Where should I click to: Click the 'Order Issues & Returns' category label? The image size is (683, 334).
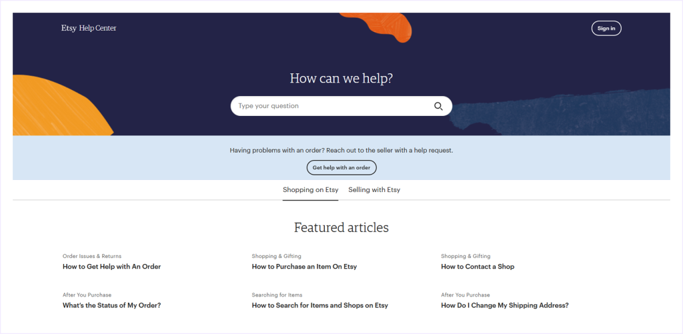point(92,256)
